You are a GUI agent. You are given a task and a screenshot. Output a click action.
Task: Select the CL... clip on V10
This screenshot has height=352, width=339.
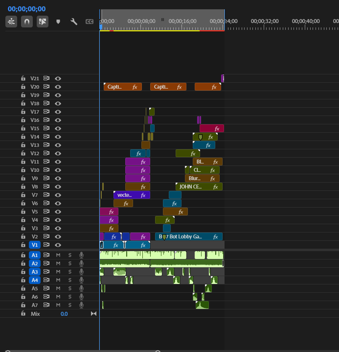(x=204, y=170)
